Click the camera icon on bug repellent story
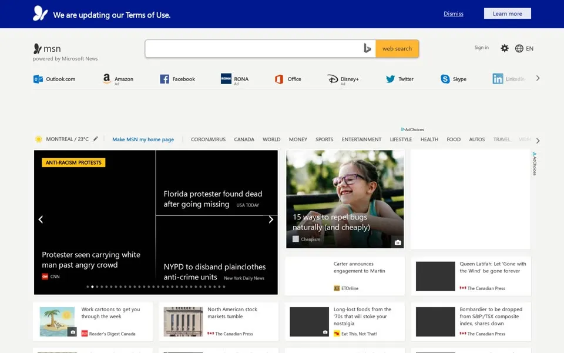Image resolution: width=564 pixels, height=353 pixels. [398, 242]
